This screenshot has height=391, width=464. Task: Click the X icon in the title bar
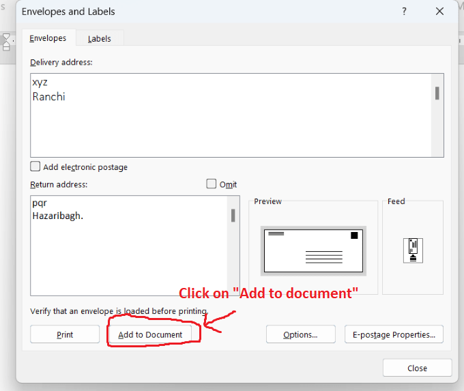point(439,12)
